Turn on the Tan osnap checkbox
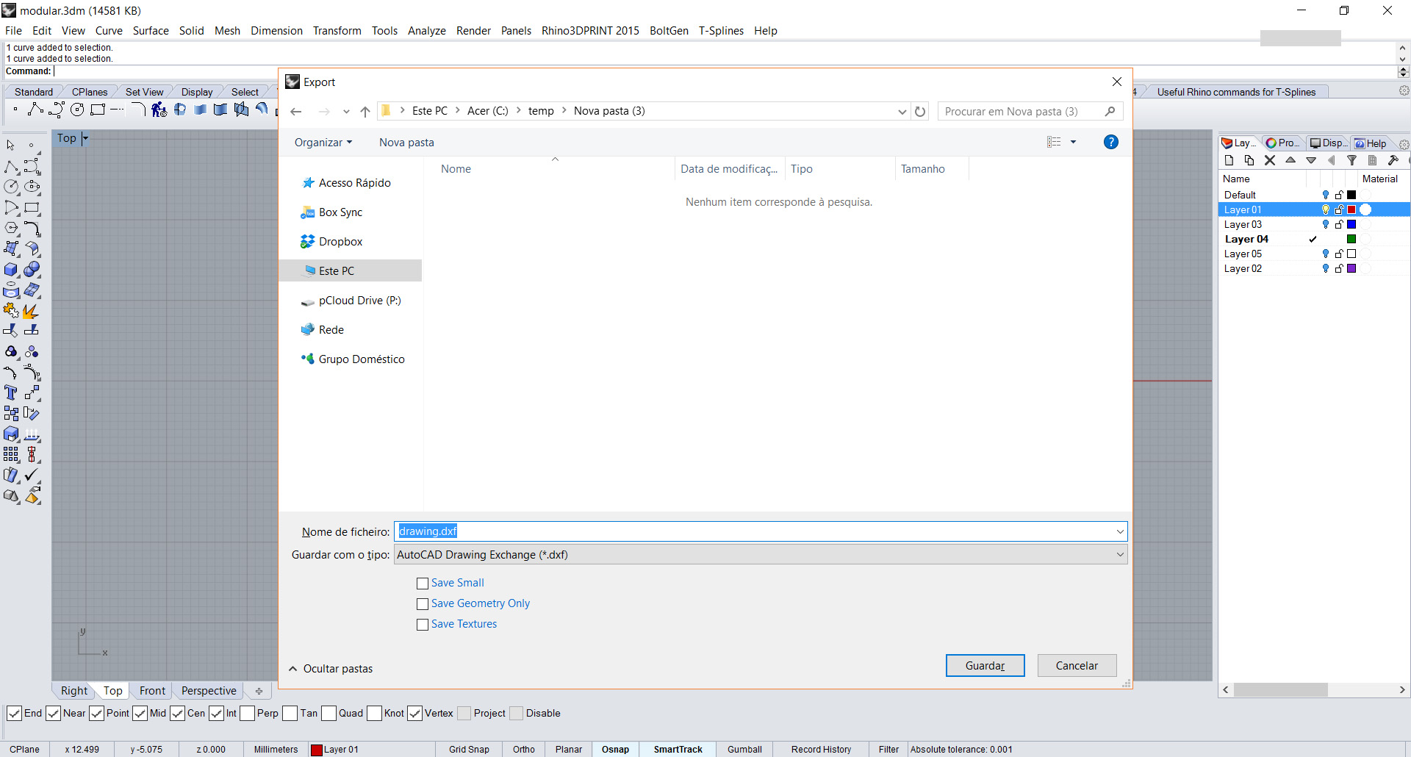The image size is (1411, 757). pos(290,714)
